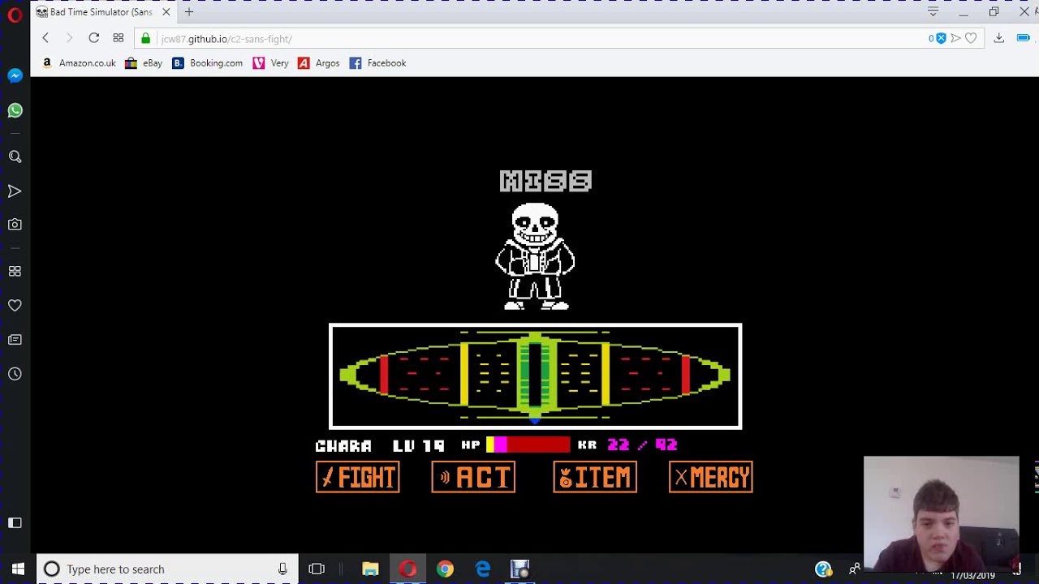Click the Sans skeleton character
This screenshot has height=584, width=1039.
click(535, 256)
